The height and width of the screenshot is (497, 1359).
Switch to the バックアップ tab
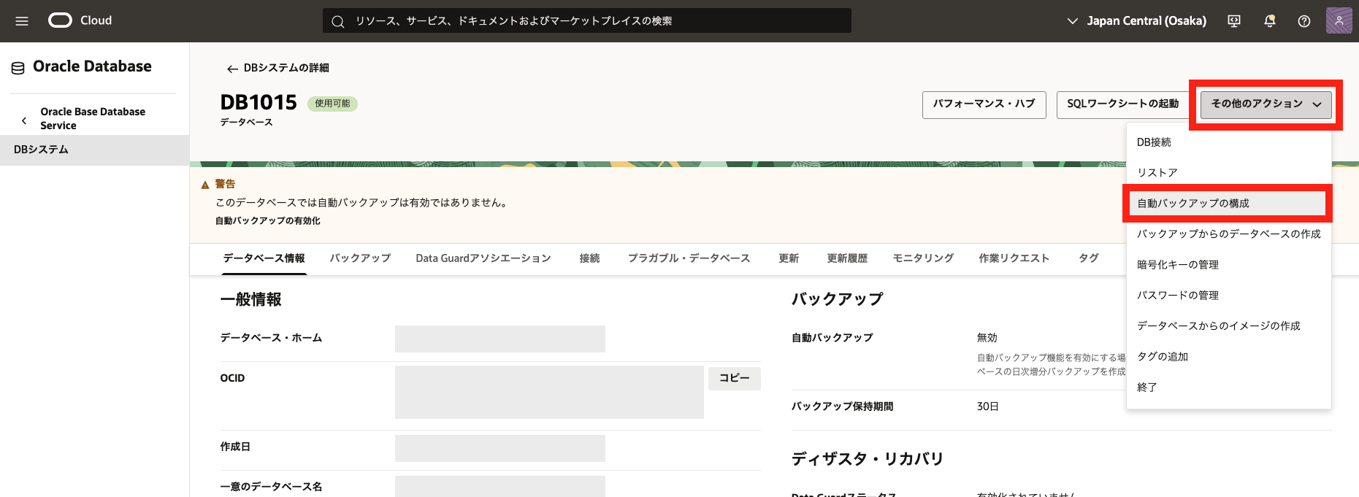[360, 258]
